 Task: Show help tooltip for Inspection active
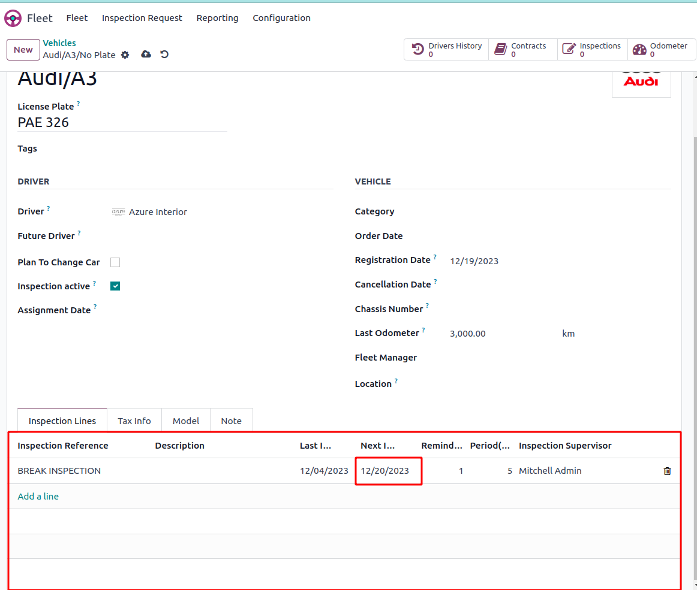(x=94, y=283)
